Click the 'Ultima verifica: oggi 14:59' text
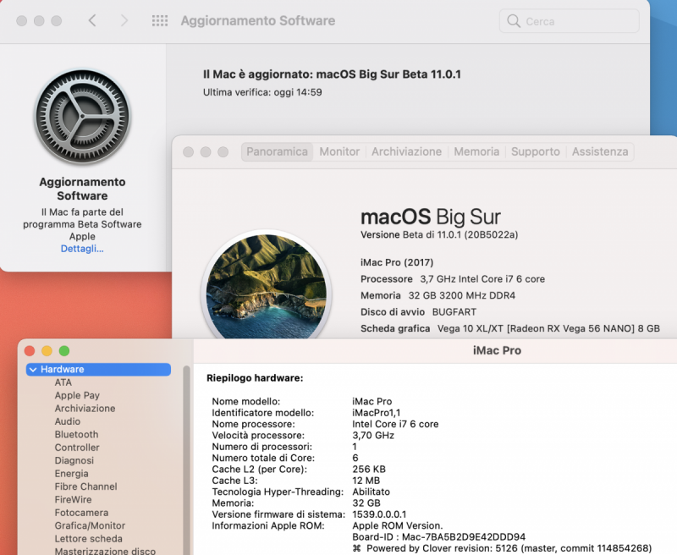 [x=262, y=92]
